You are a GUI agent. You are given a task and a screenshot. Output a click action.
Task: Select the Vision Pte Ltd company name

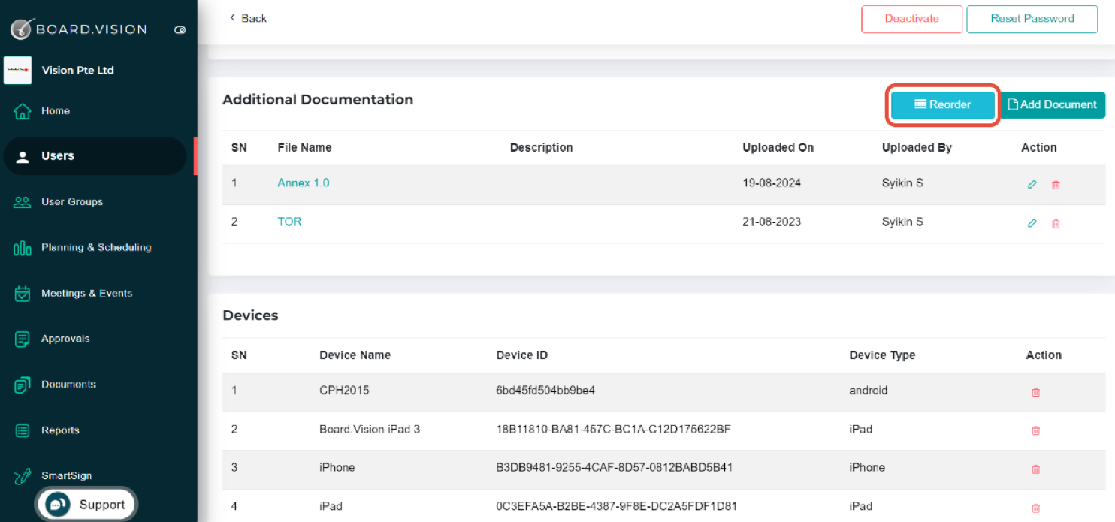pyautogui.click(x=78, y=71)
